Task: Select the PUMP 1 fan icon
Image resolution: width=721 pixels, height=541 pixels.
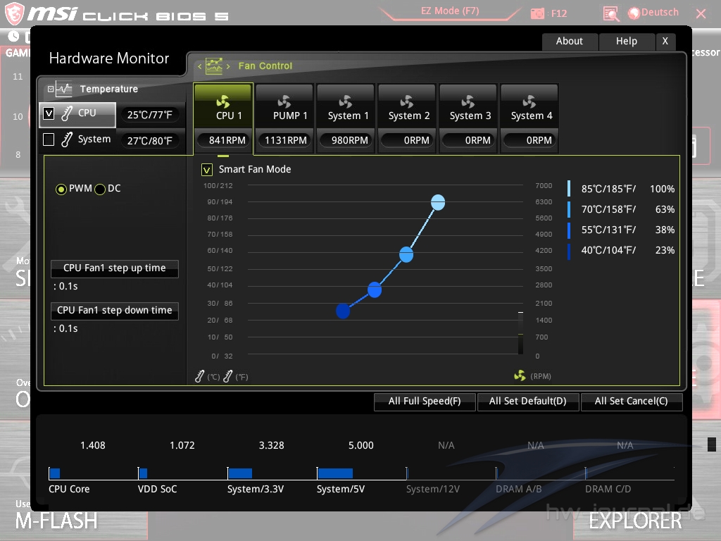Action: pyautogui.click(x=284, y=101)
